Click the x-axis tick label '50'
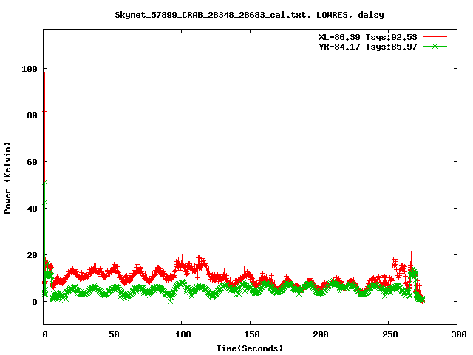Screen dimensions: 473x355 [114, 334]
